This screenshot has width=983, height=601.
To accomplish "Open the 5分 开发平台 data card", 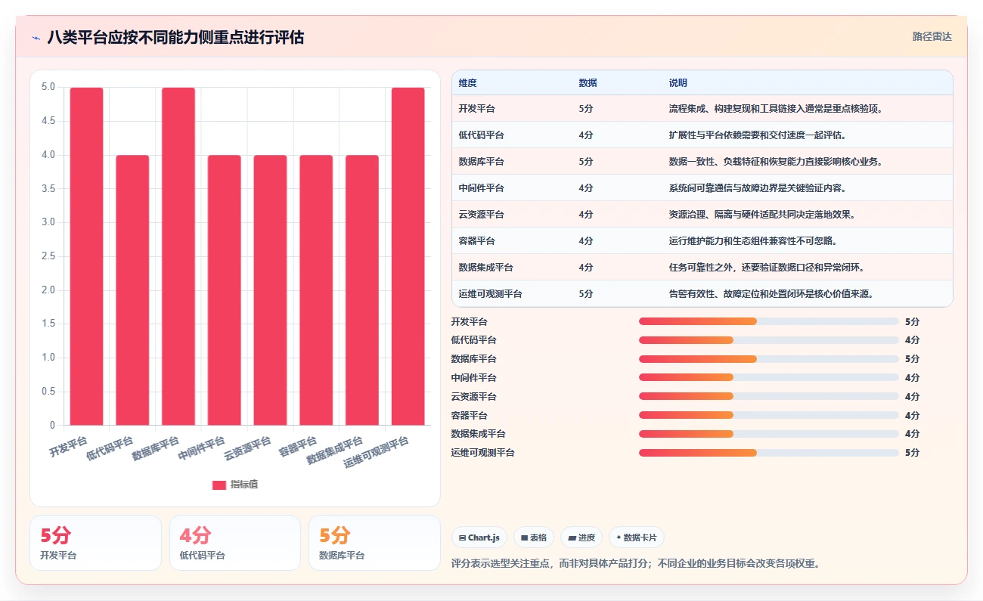I will [95, 543].
